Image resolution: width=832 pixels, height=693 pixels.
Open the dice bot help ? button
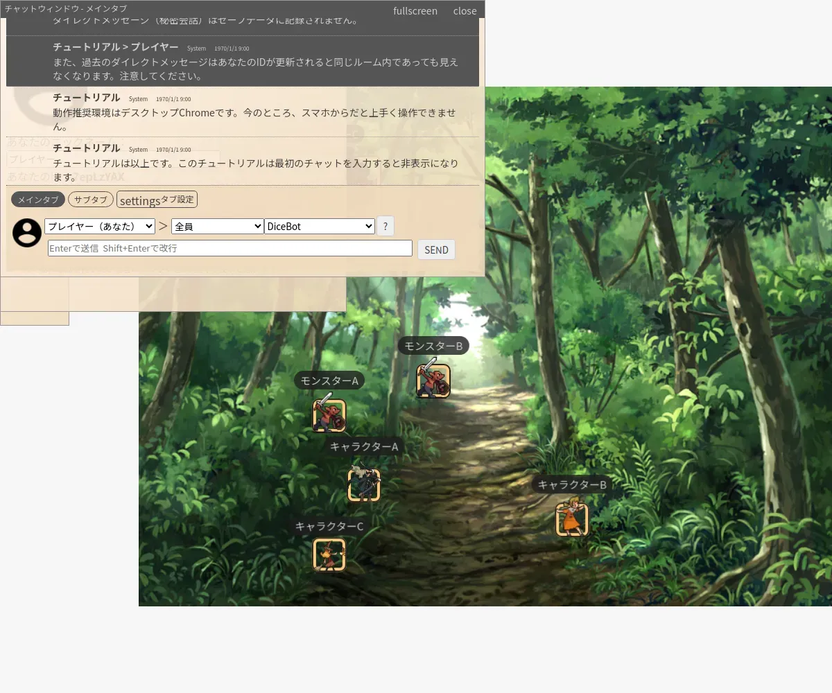[x=385, y=226]
